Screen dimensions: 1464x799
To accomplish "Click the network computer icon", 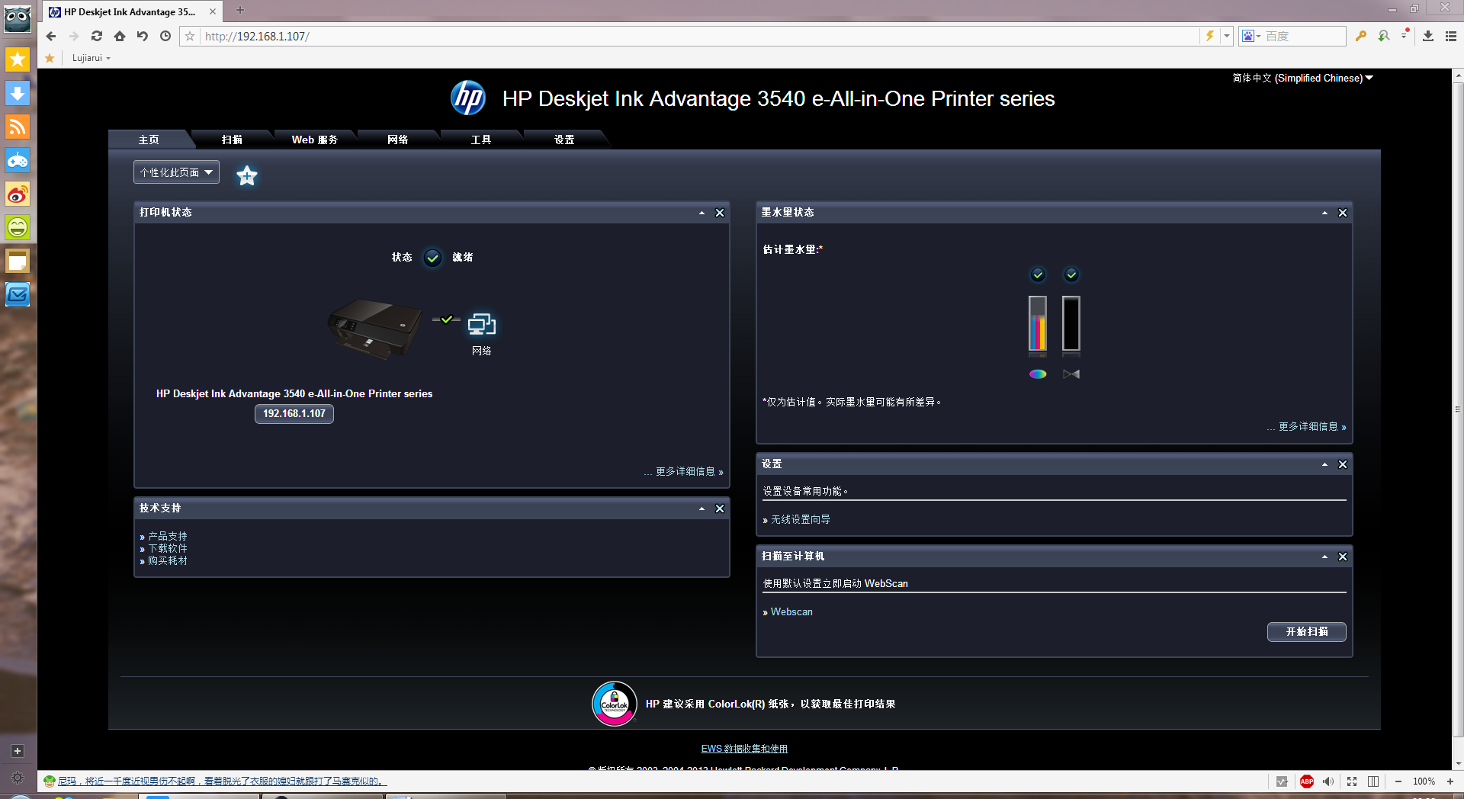I will click(x=481, y=325).
